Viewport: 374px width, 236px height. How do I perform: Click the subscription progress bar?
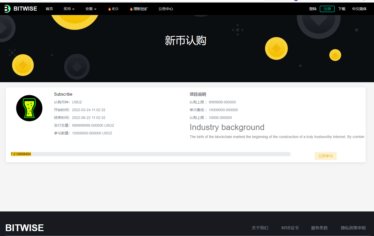pyautogui.click(x=150, y=154)
